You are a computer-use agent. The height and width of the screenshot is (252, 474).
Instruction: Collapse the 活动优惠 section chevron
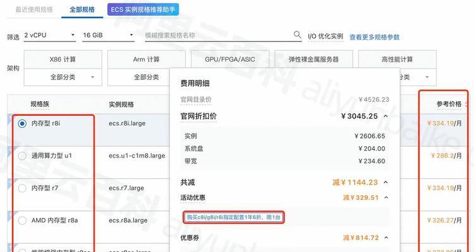(386, 197)
